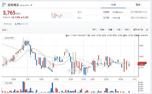
Task: Click the tallest blue volume bar
Action: tap(23, 87)
